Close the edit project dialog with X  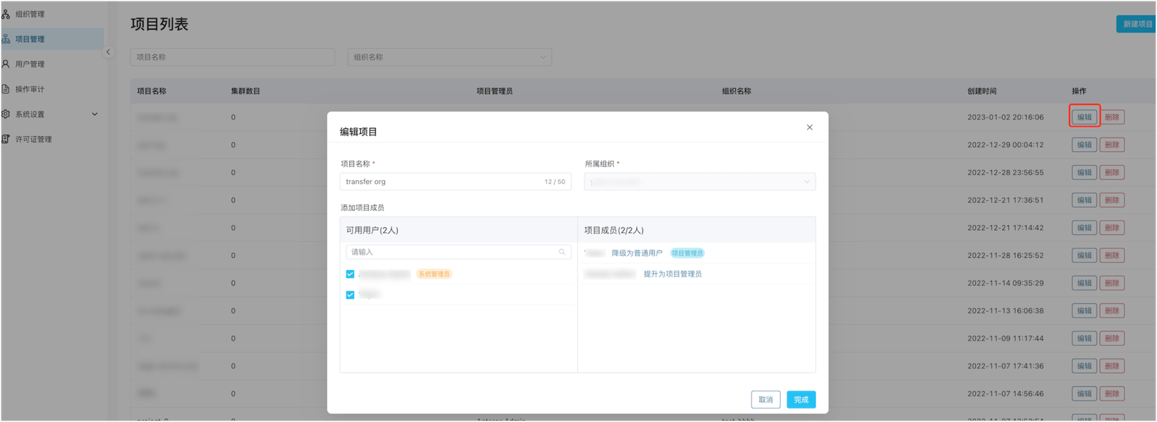click(810, 127)
